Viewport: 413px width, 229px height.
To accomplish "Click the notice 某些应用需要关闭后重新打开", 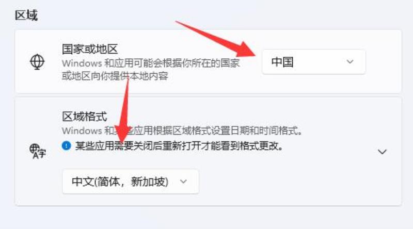I will point(179,145).
